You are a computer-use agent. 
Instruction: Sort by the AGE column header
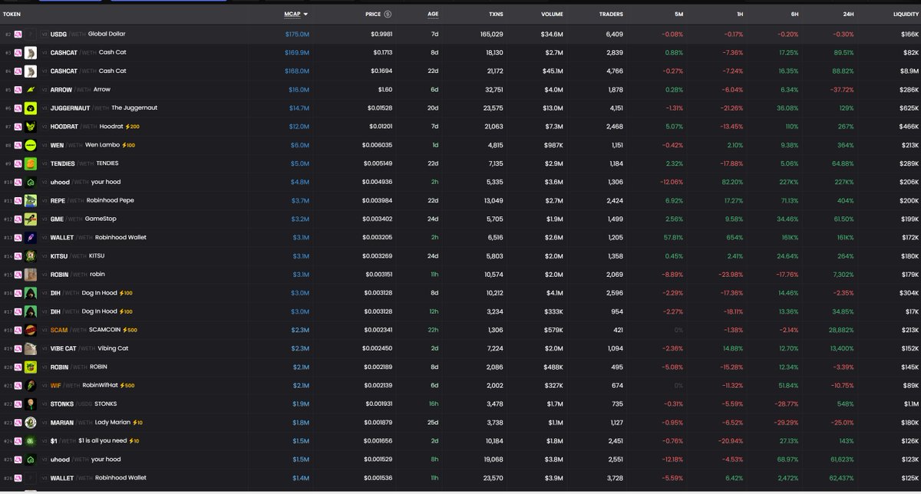[x=434, y=14]
